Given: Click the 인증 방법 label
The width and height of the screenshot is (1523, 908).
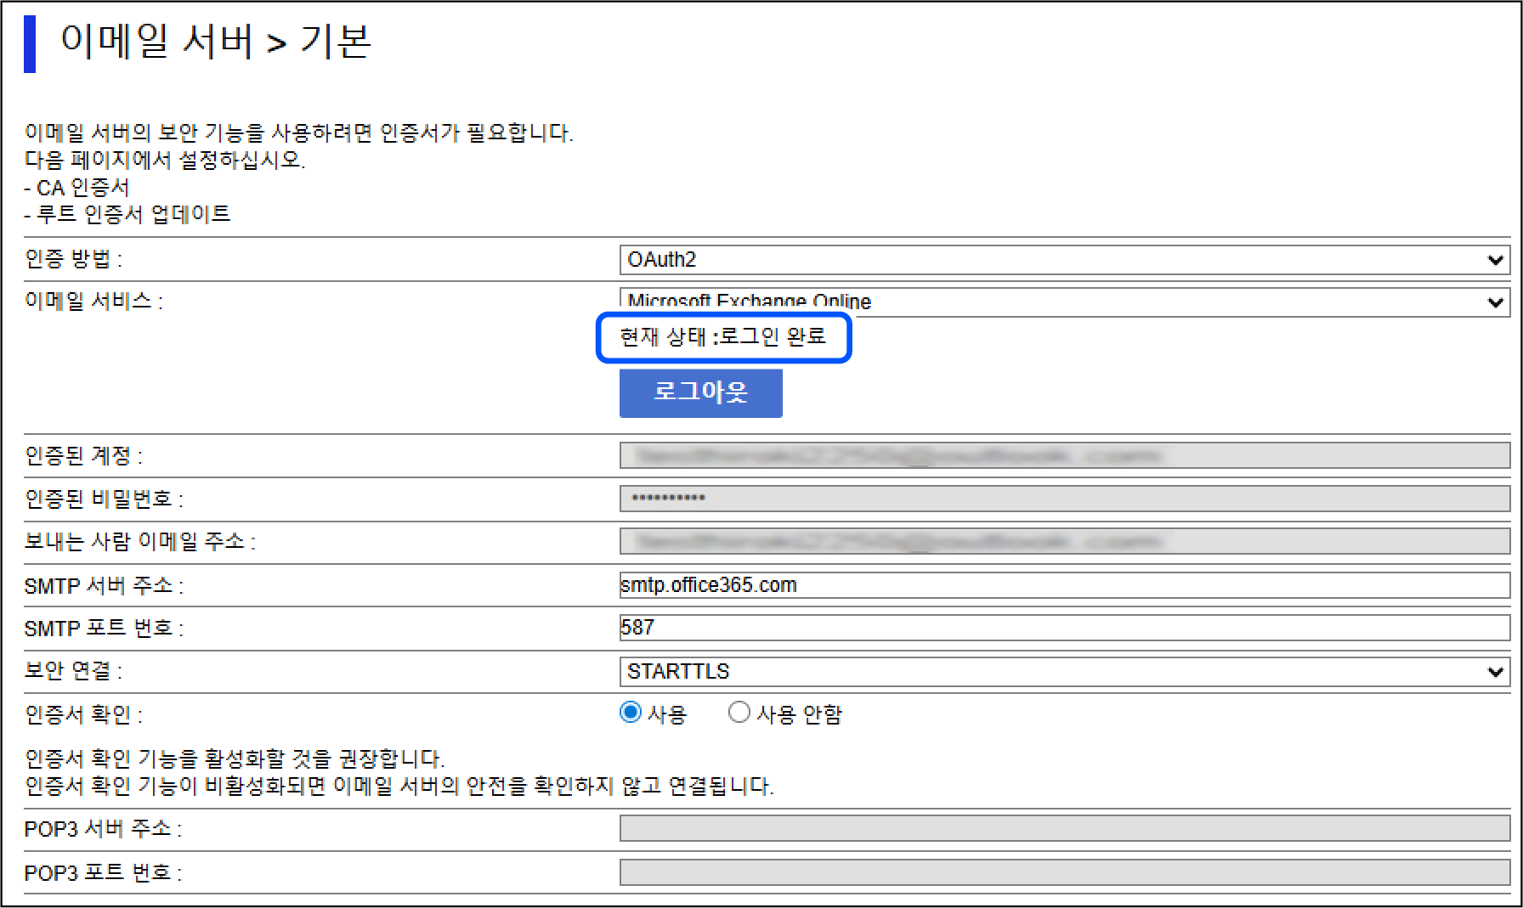Looking at the screenshot, I should [x=73, y=259].
